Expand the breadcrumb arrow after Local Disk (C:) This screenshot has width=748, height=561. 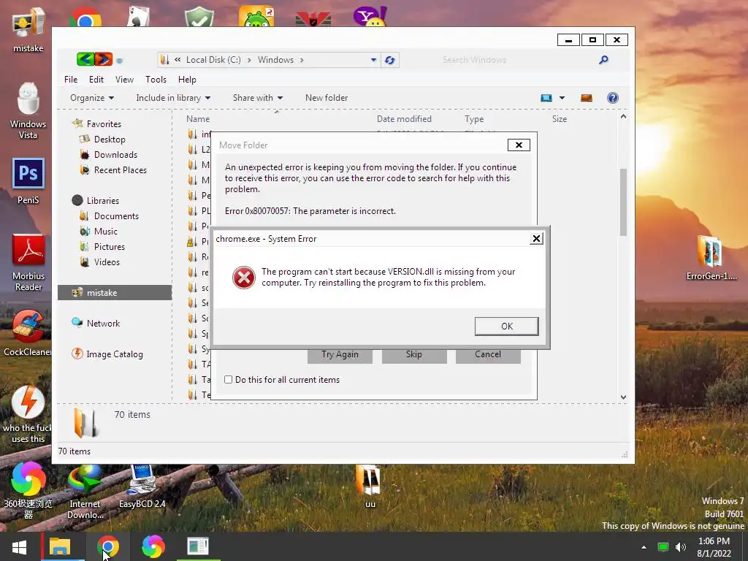tap(249, 60)
